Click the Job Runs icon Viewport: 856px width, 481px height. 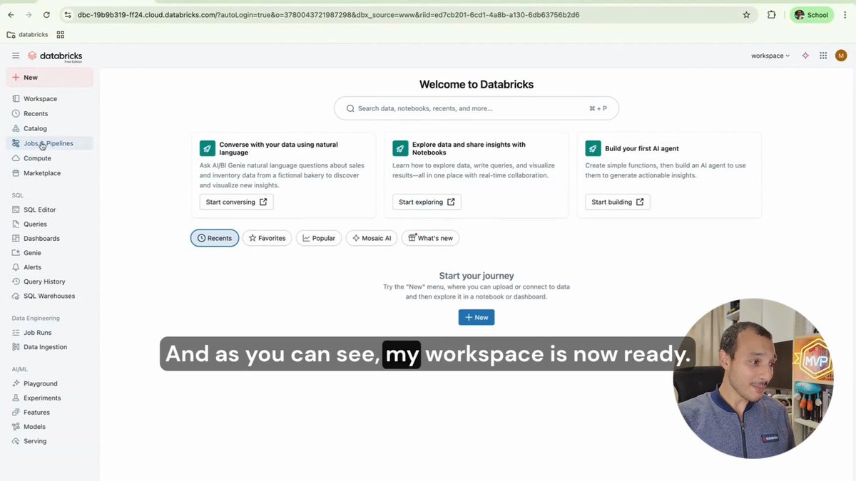pyautogui.click(x=16, y=332)
